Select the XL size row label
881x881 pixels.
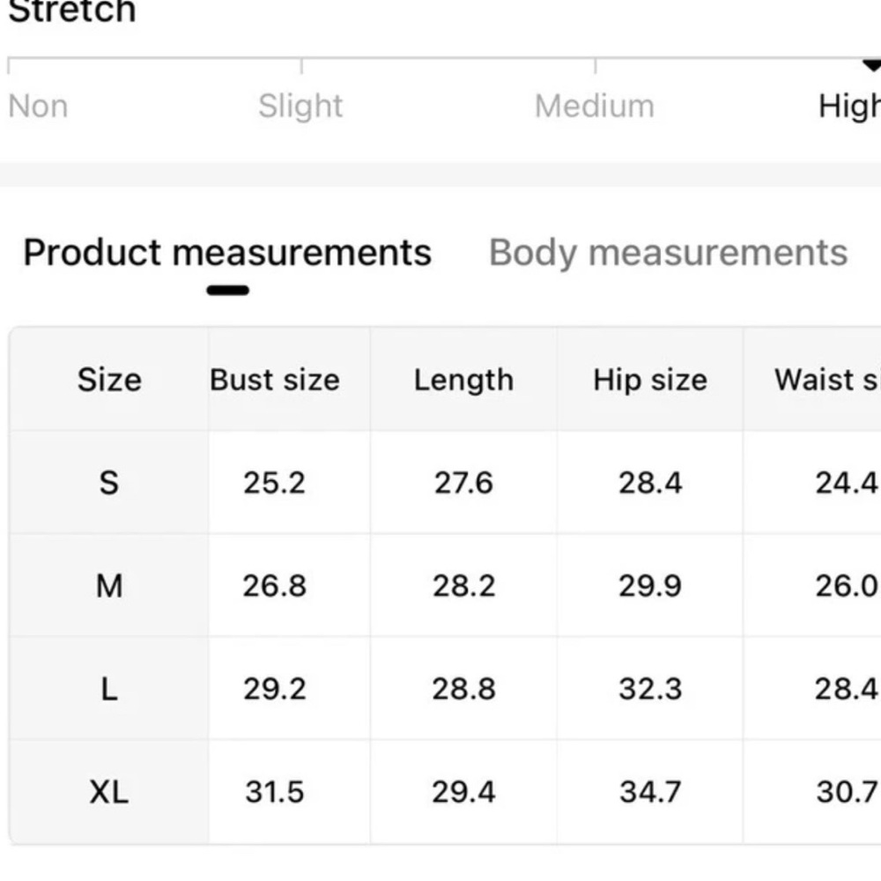click(x=109, y=792)
